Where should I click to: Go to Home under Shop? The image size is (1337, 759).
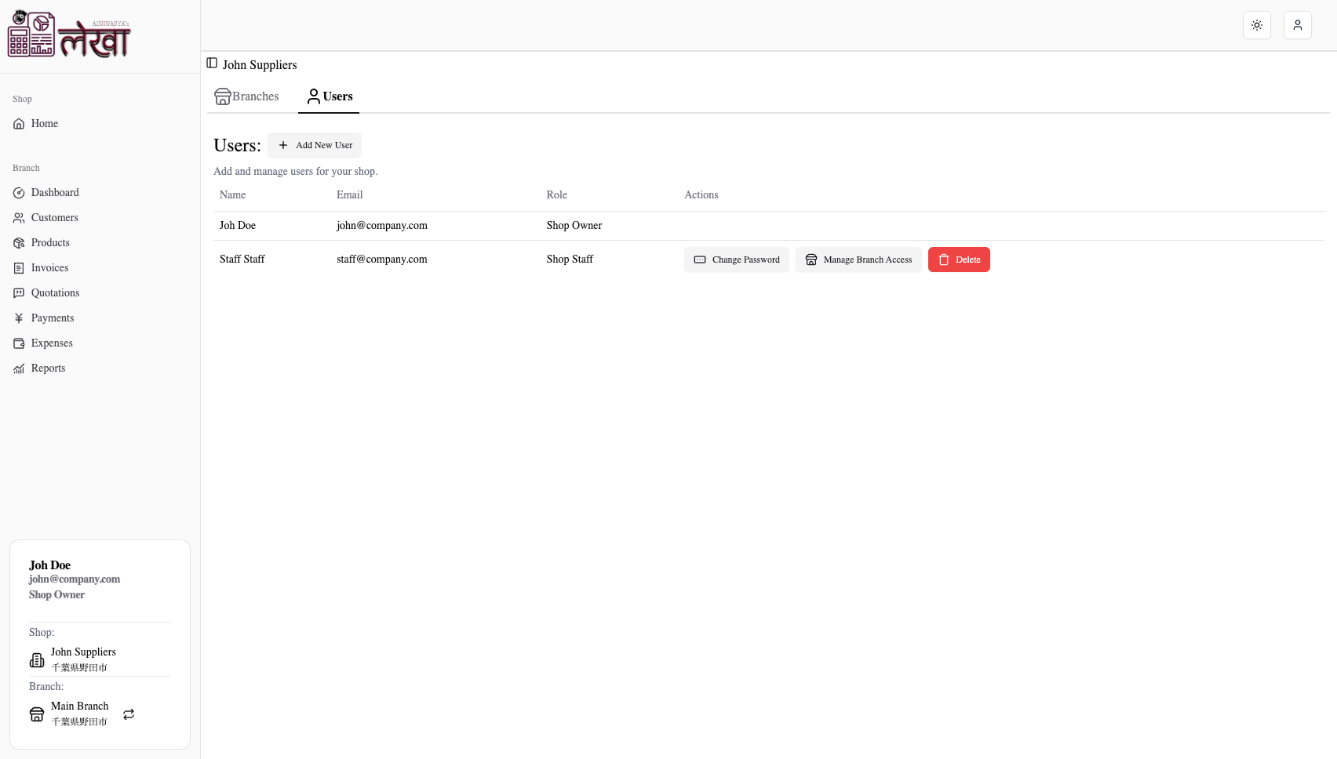[44, 123]
